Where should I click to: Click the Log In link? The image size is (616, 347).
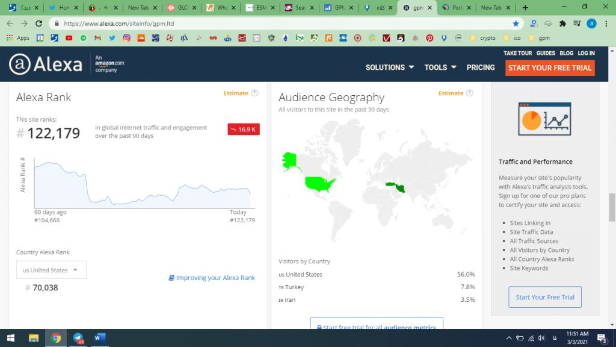(x=586, y=53)
